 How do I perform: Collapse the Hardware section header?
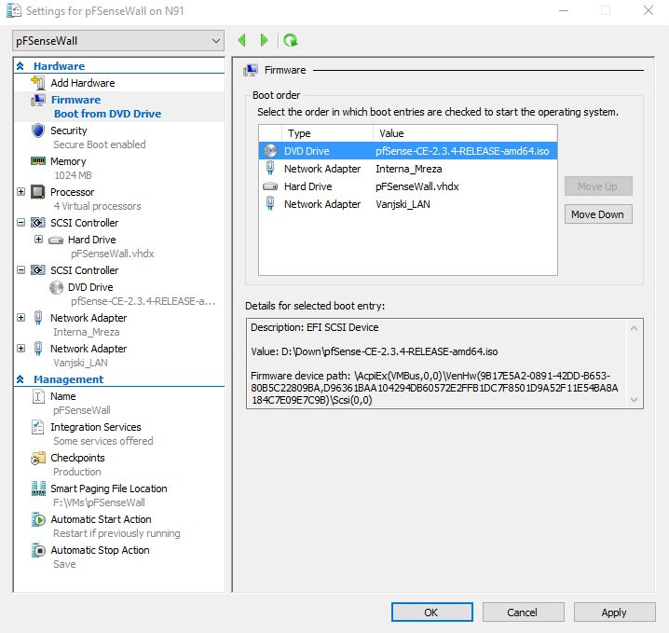click(20, 66)
